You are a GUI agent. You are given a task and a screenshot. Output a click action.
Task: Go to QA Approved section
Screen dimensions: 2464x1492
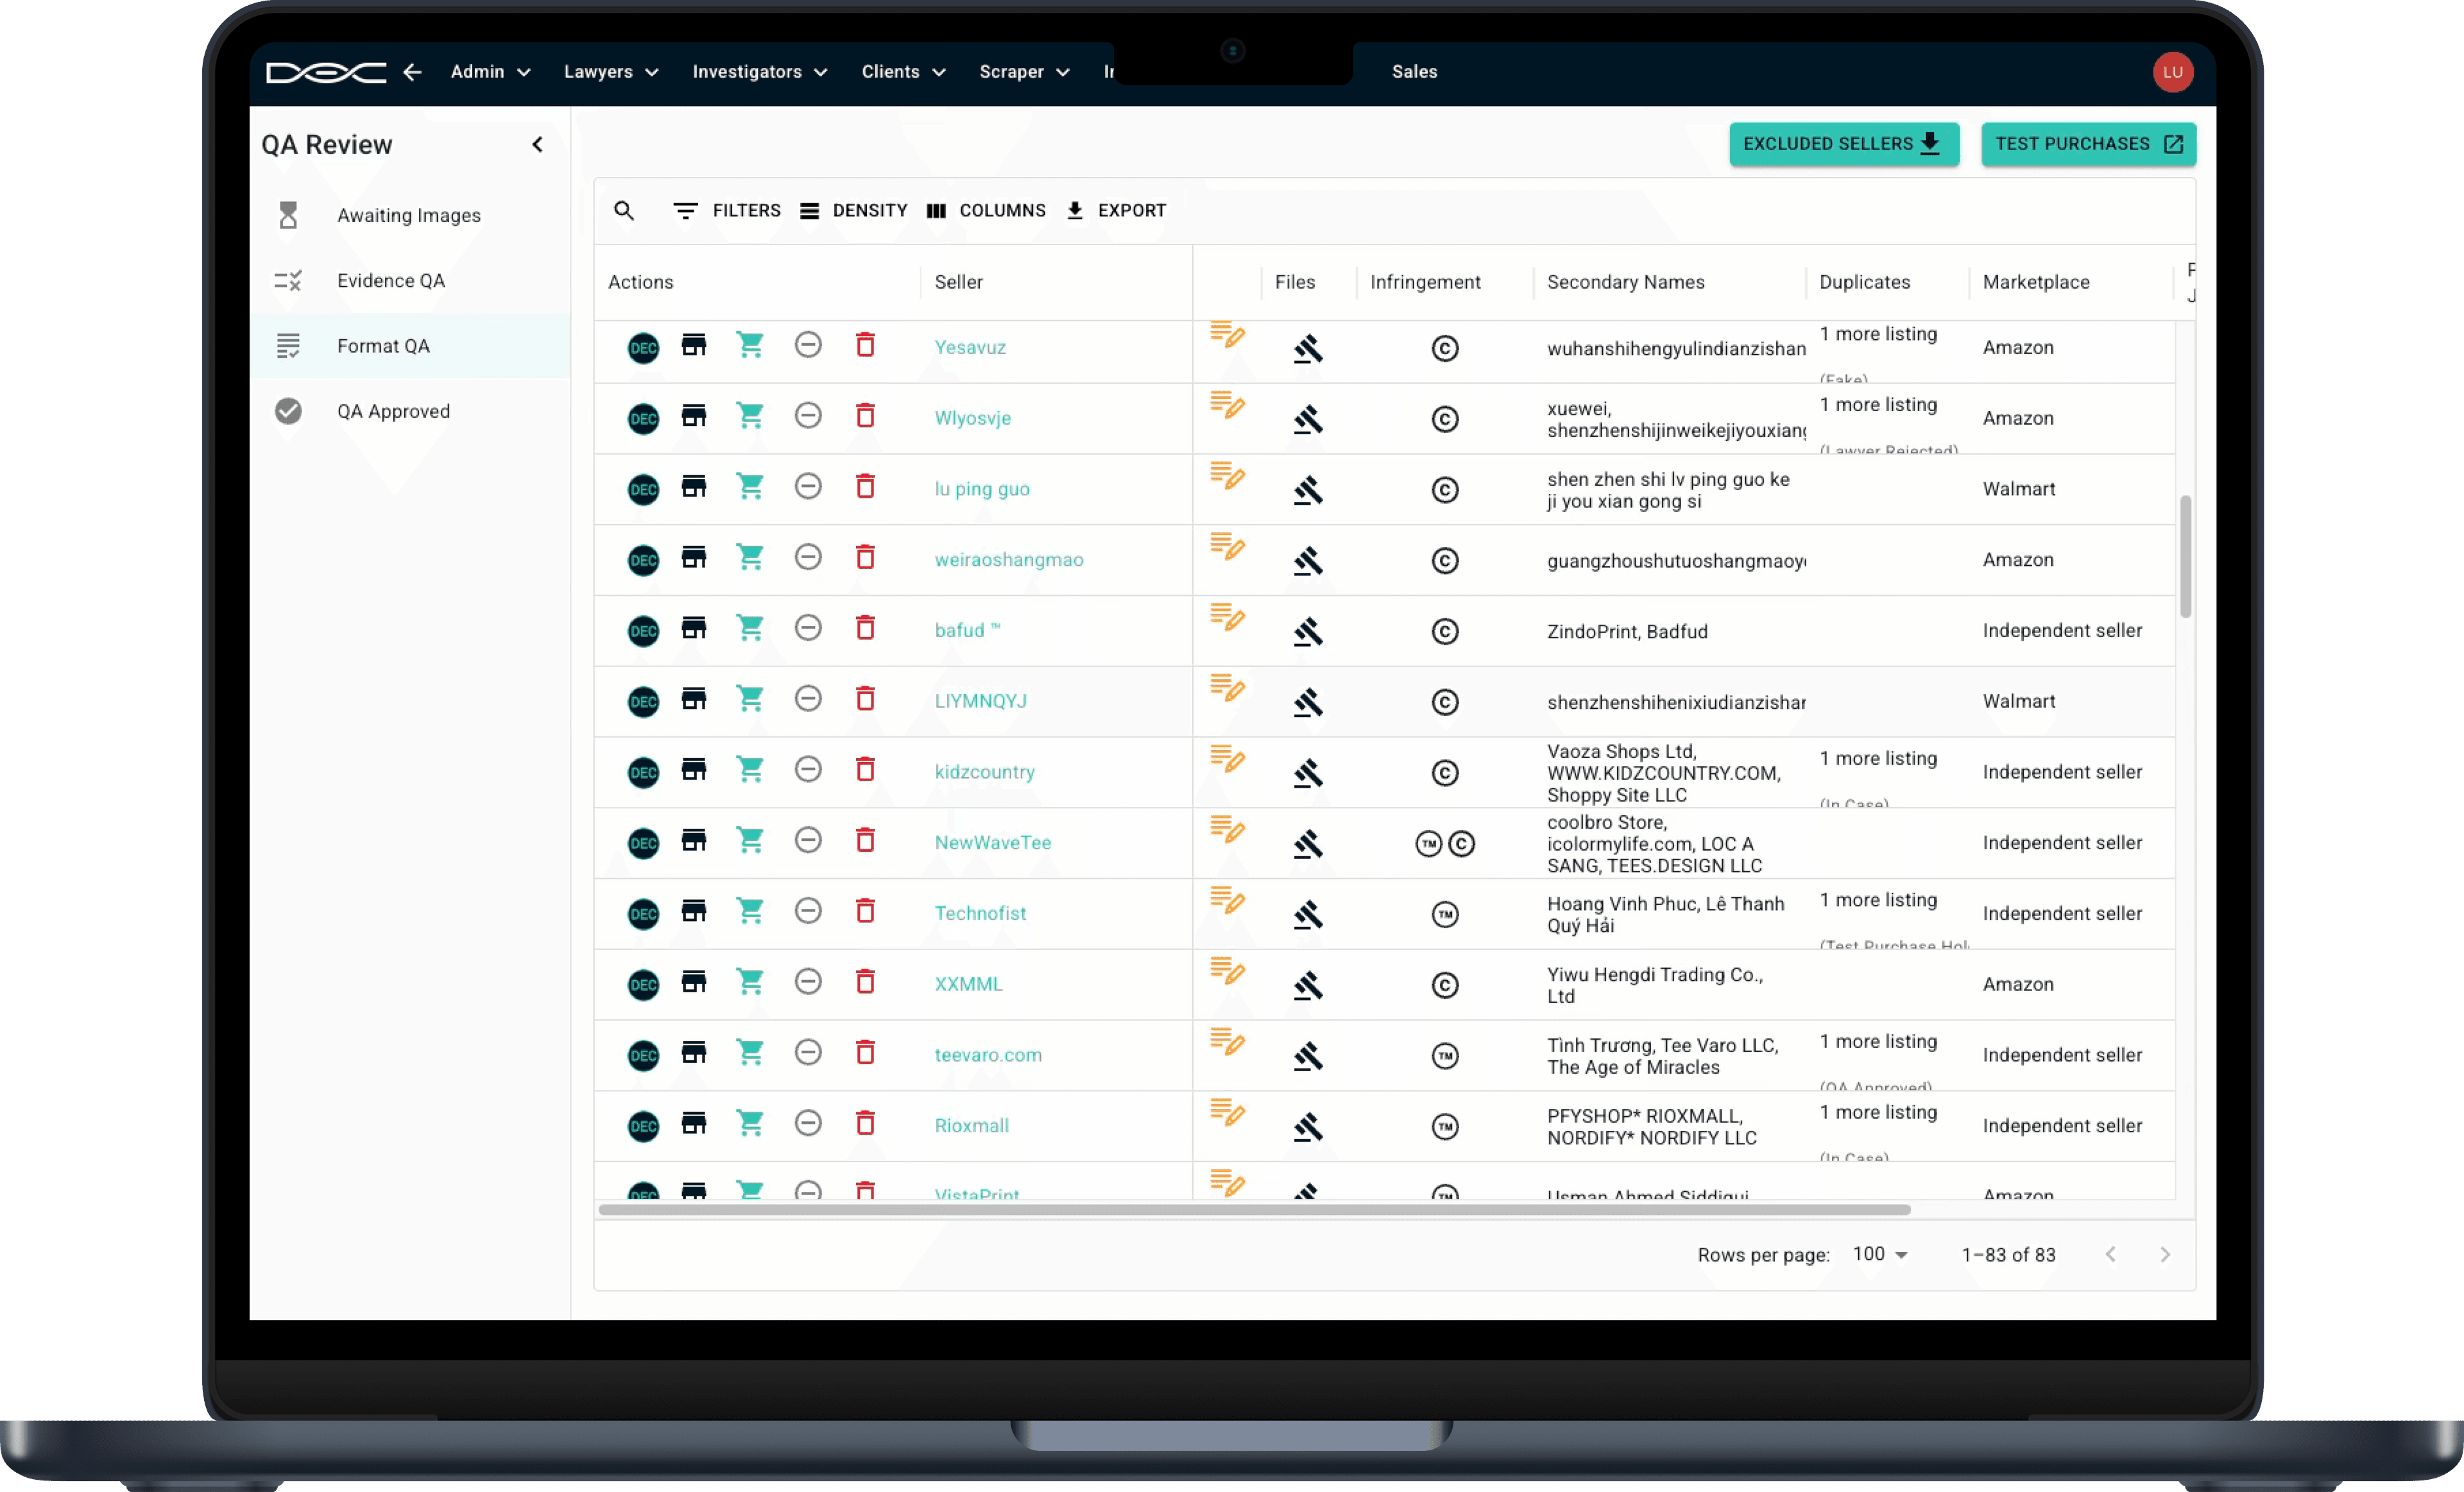point(410,411)
